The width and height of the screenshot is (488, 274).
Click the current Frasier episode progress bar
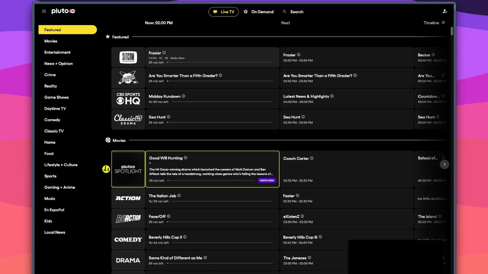[220, 62]
